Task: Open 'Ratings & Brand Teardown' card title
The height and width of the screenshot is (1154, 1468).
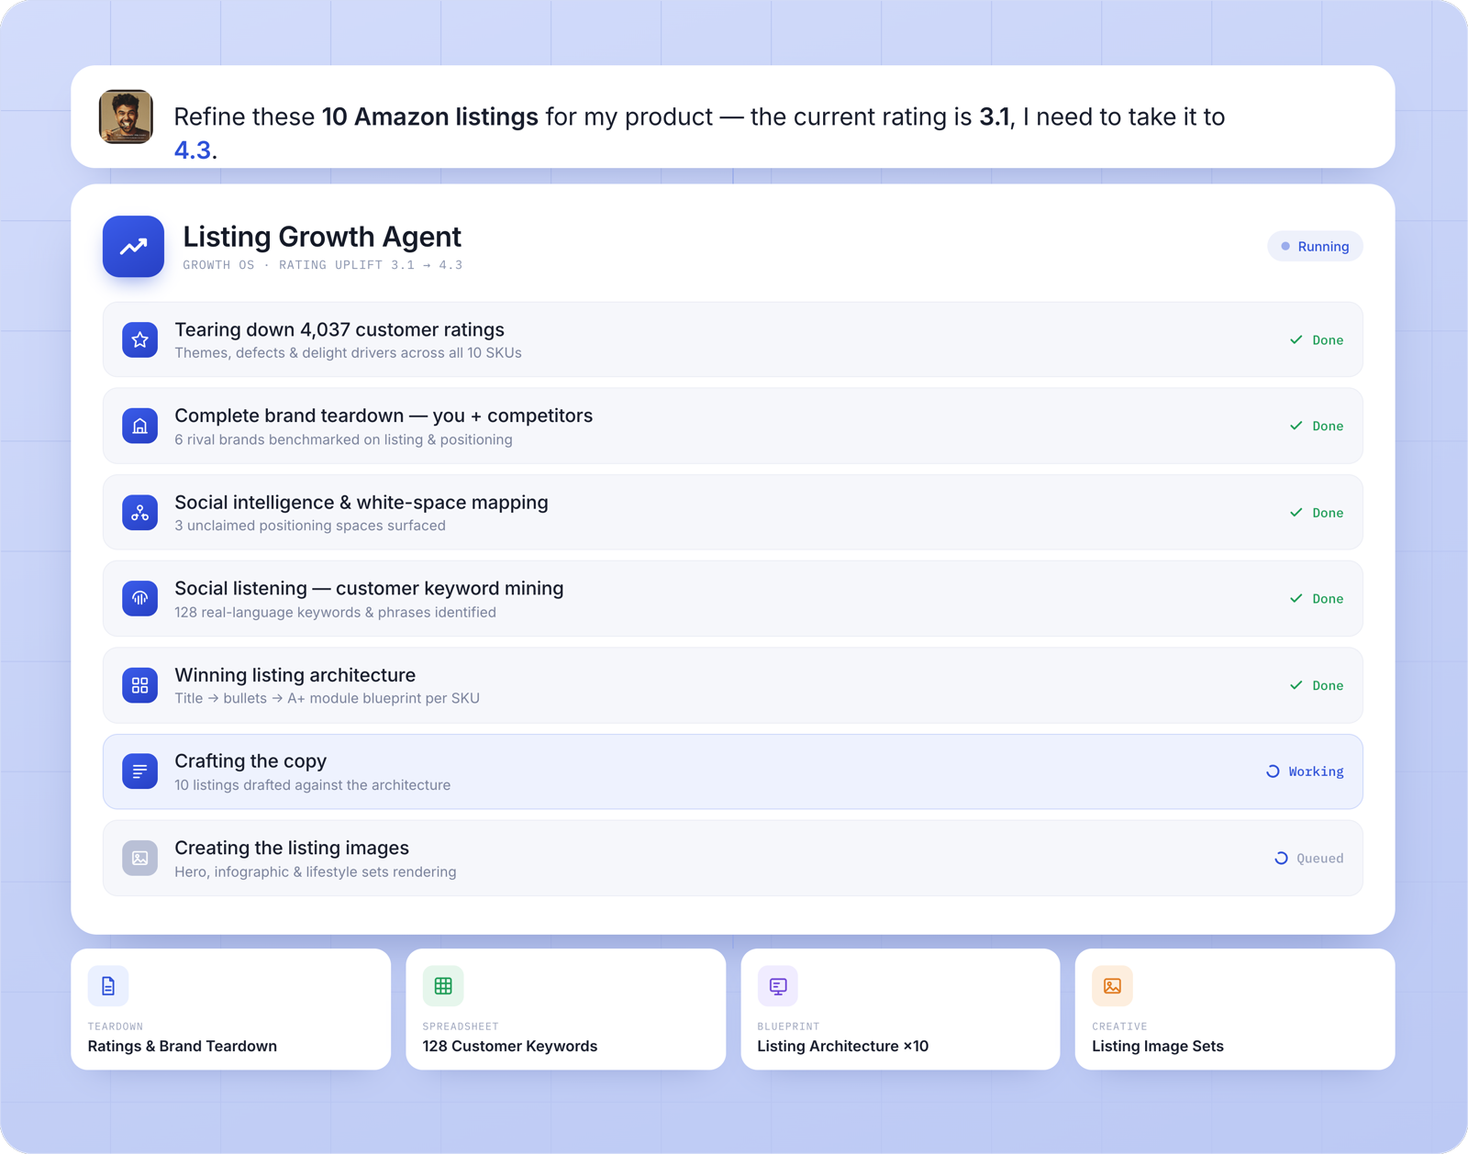Action: (x=183, y=1046)
